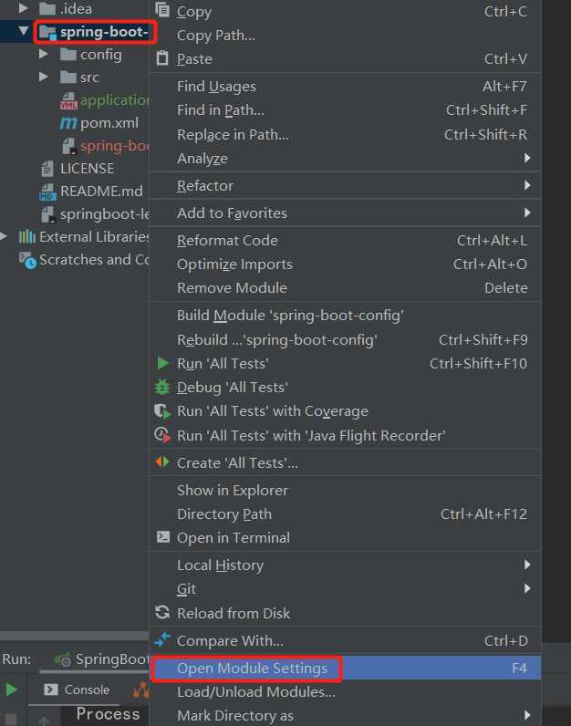This screenshot has width=571, height=726.
Task: Click the Run with Coverage shield icon
Action: click(162, 411)
